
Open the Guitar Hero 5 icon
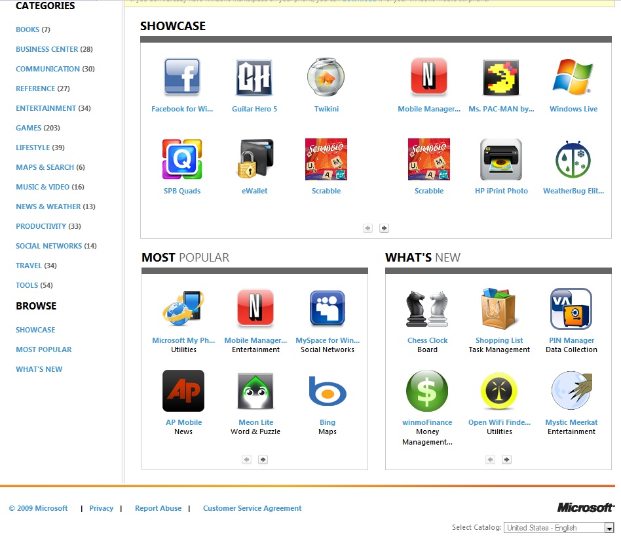[254, 77]
